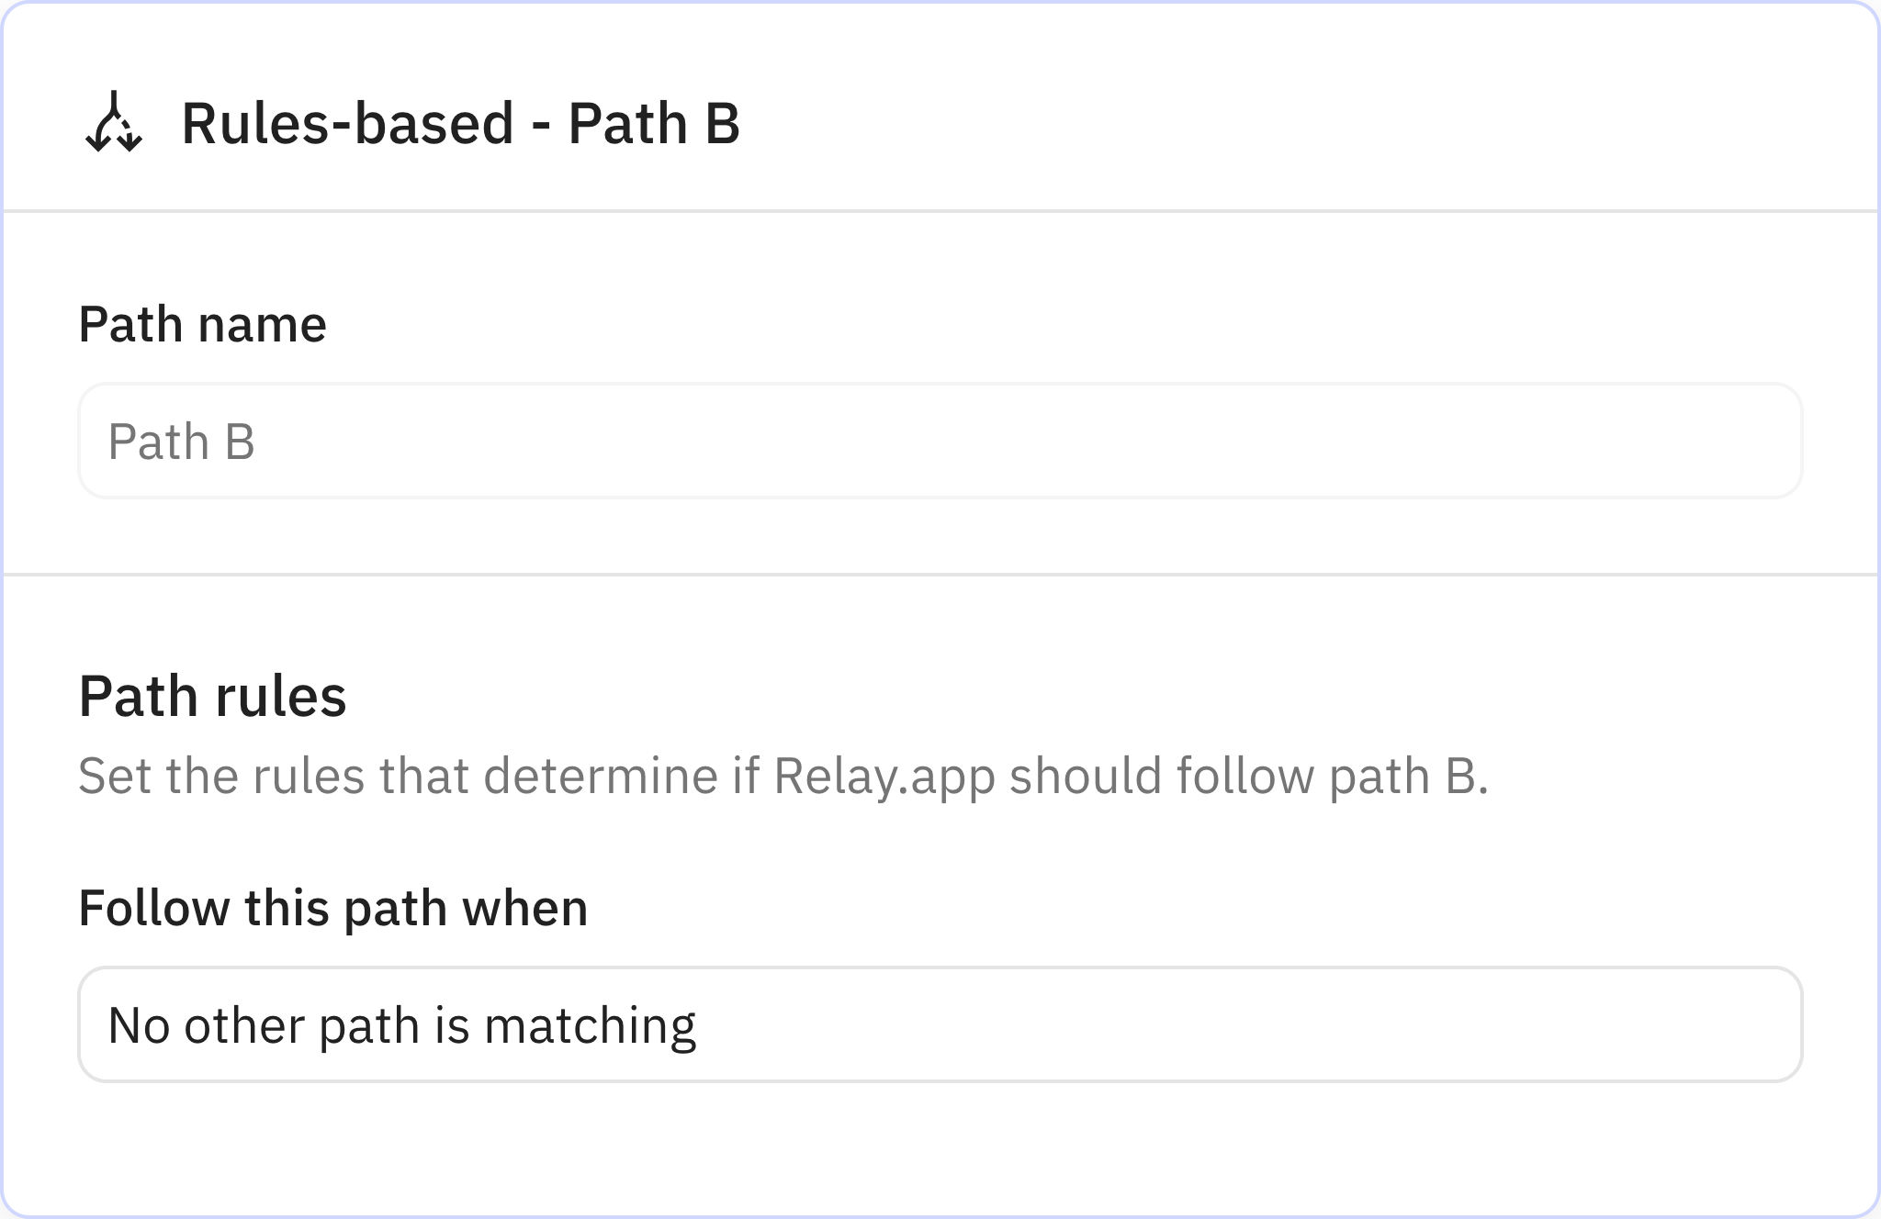The height and width of the screenshot is (1219, 1881).
Task: Click the 'Path name' label
Action: coord(203,323)
